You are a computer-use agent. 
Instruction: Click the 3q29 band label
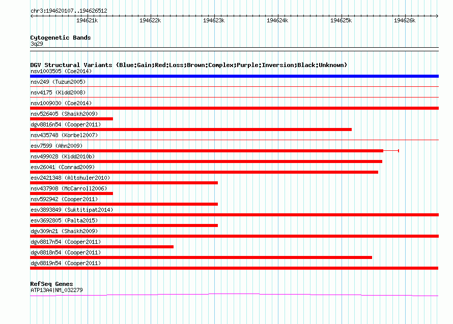37,44
